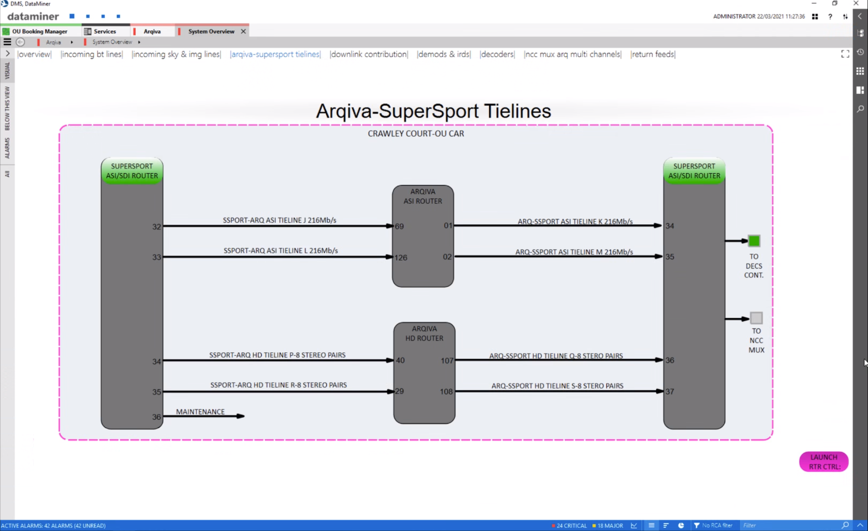Toggle the No RCA filter
Viewport: 868px width, 531px height.
[x=713, y=525]
